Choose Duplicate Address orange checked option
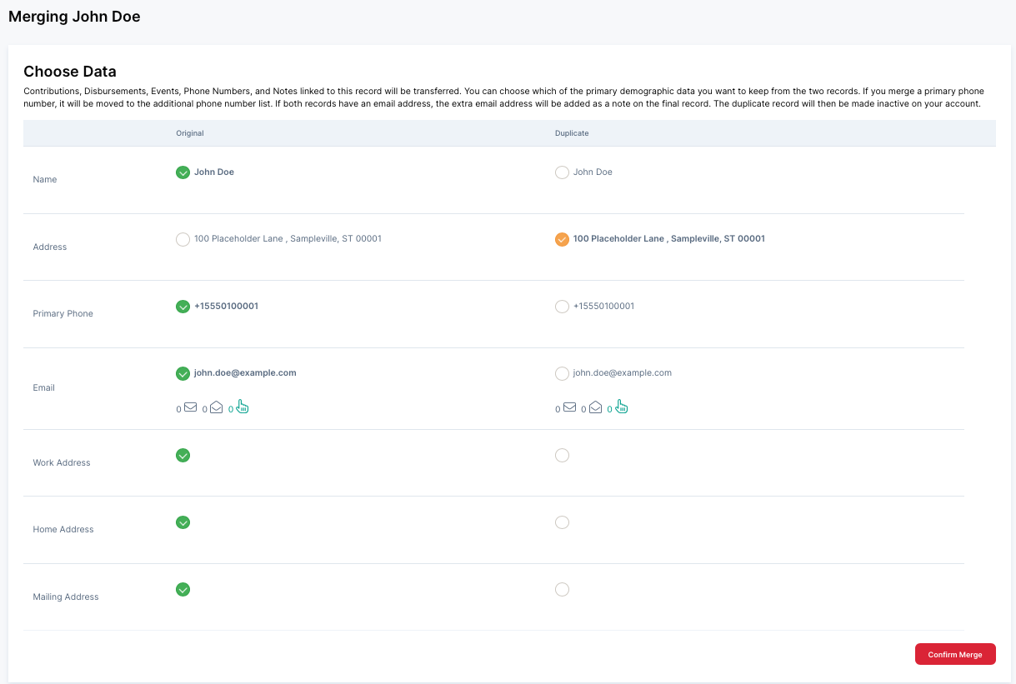This screenshot has height=684, width=1016. pyautogui.click(x=562, y=239)
